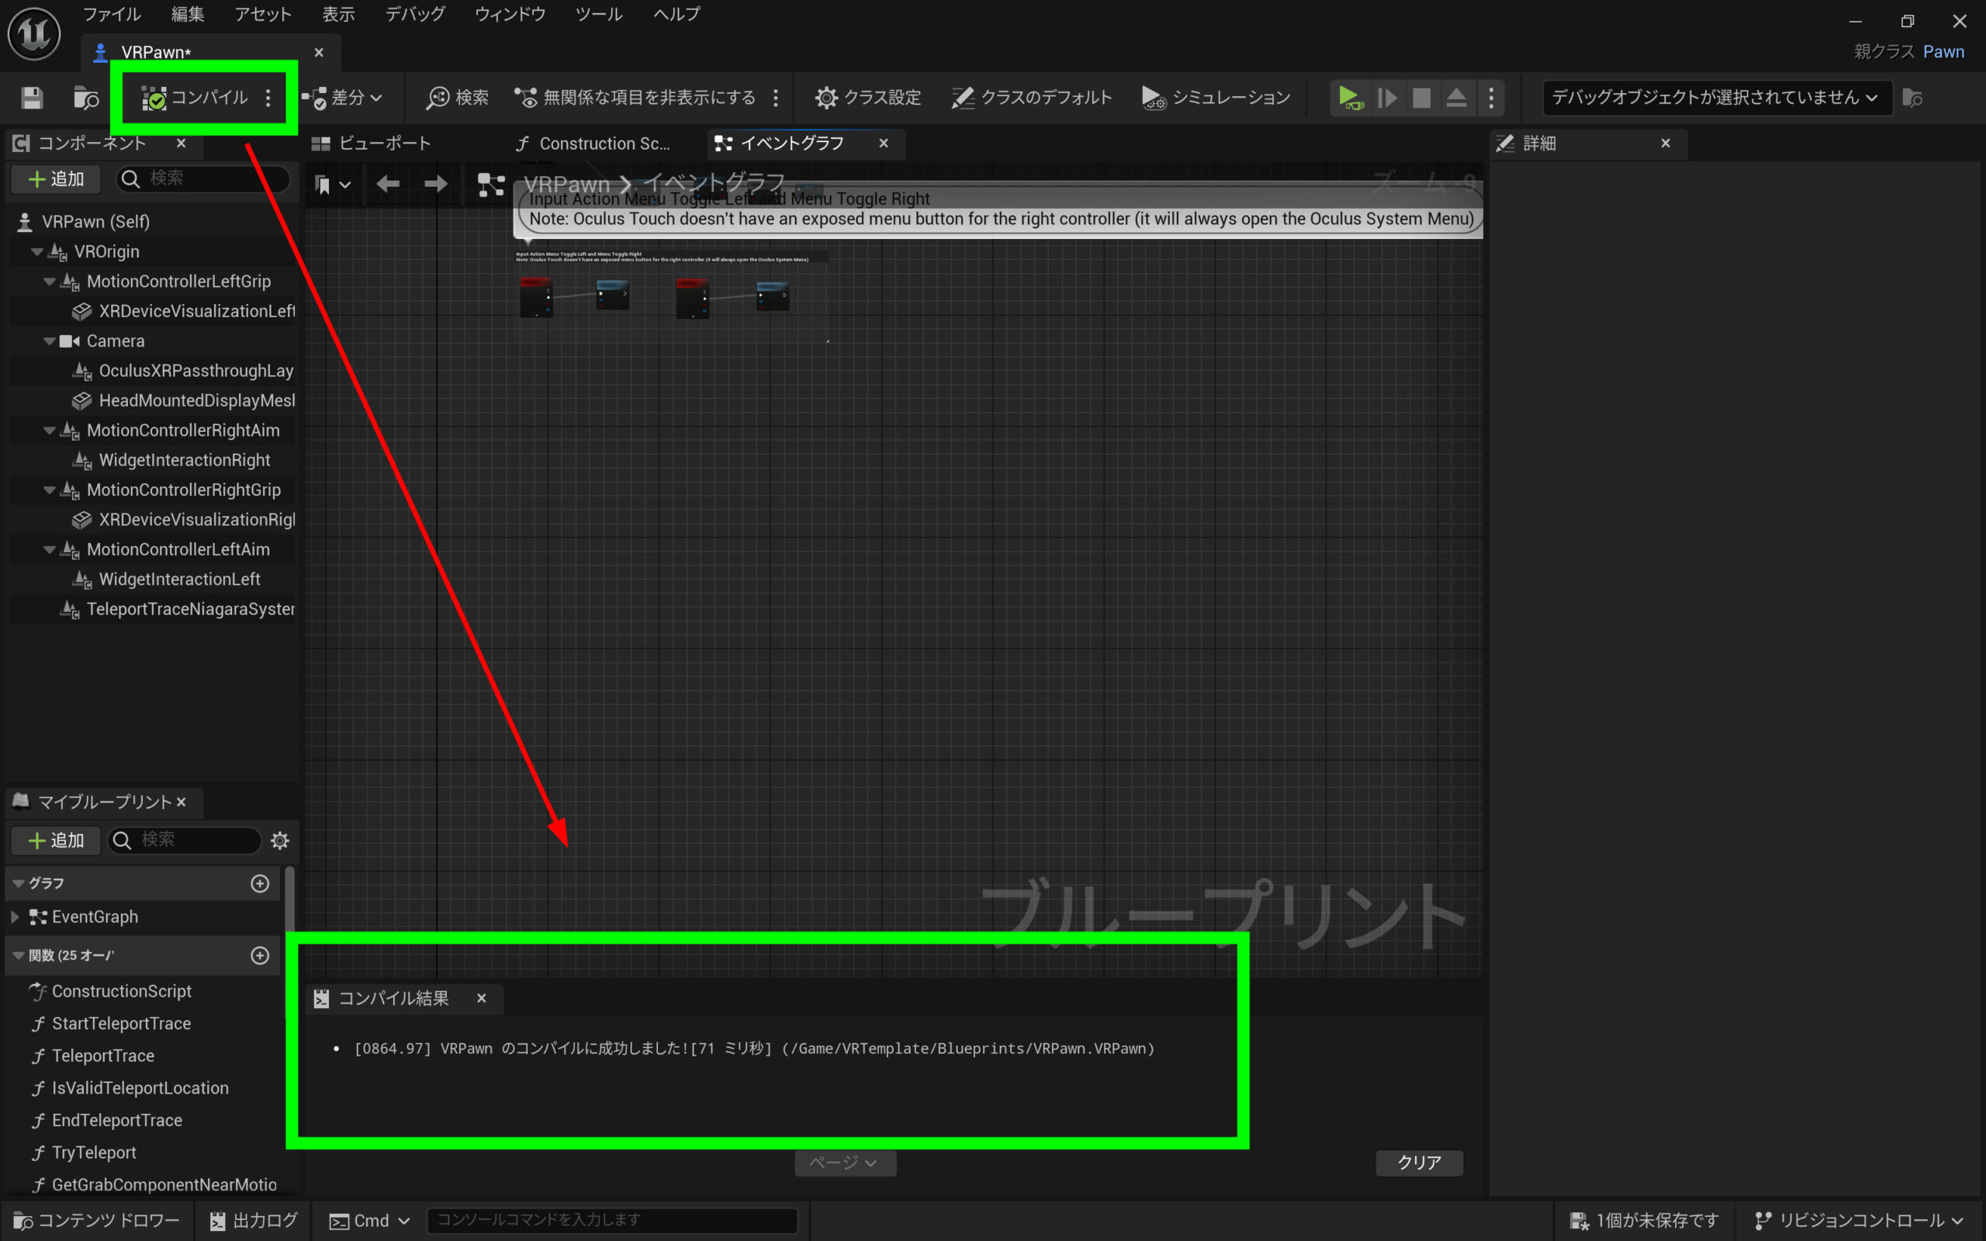
Task: Click the Clear button in compile results
Action: [x=1418, y=1162]
